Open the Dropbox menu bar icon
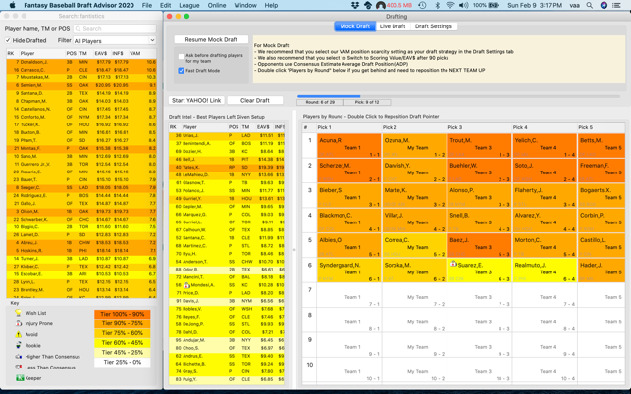This screenshot has width=631, height=394. tap(355, 5)
